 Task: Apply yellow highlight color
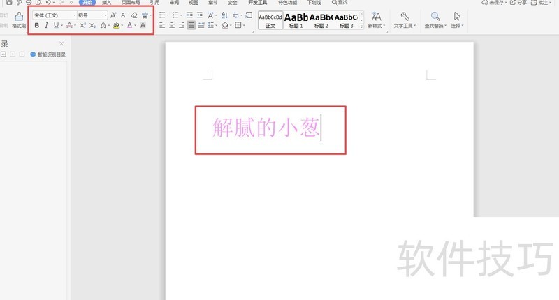click(x=116, y=25)
